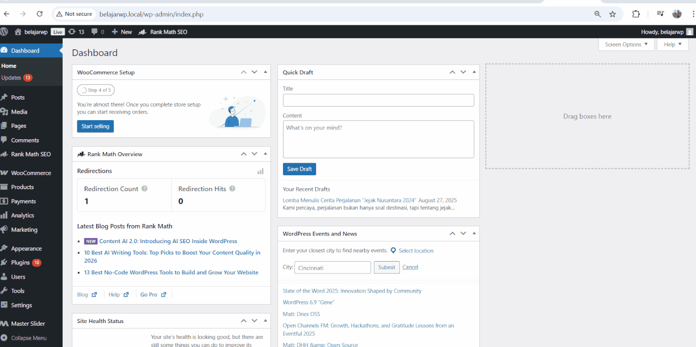Toggle the Site Health Status panel
Viewport: 696px width, 347px height.
pyautogui.click(x=265, y=321)
